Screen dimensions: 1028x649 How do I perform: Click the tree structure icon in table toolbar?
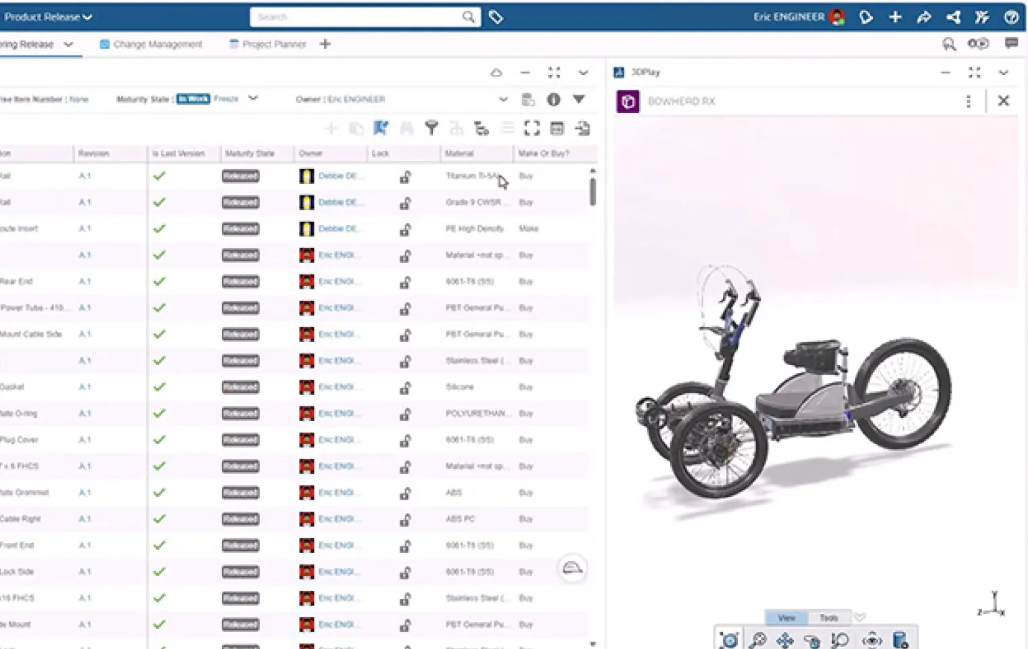[x=482, y=128]
